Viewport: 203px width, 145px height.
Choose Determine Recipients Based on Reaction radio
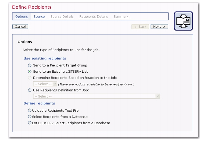30,78
